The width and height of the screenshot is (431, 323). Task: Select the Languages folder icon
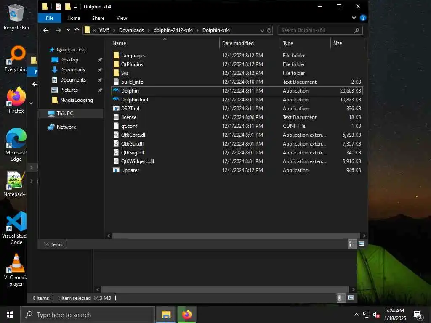(x=116, y=55)
